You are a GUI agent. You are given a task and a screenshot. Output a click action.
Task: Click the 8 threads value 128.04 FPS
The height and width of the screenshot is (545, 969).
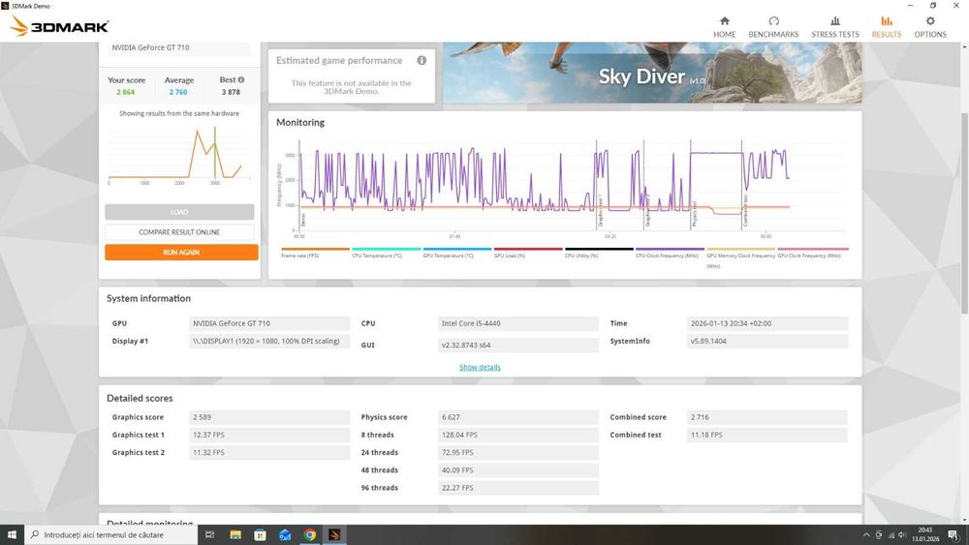pyautogui.click(x=518, y=436)
